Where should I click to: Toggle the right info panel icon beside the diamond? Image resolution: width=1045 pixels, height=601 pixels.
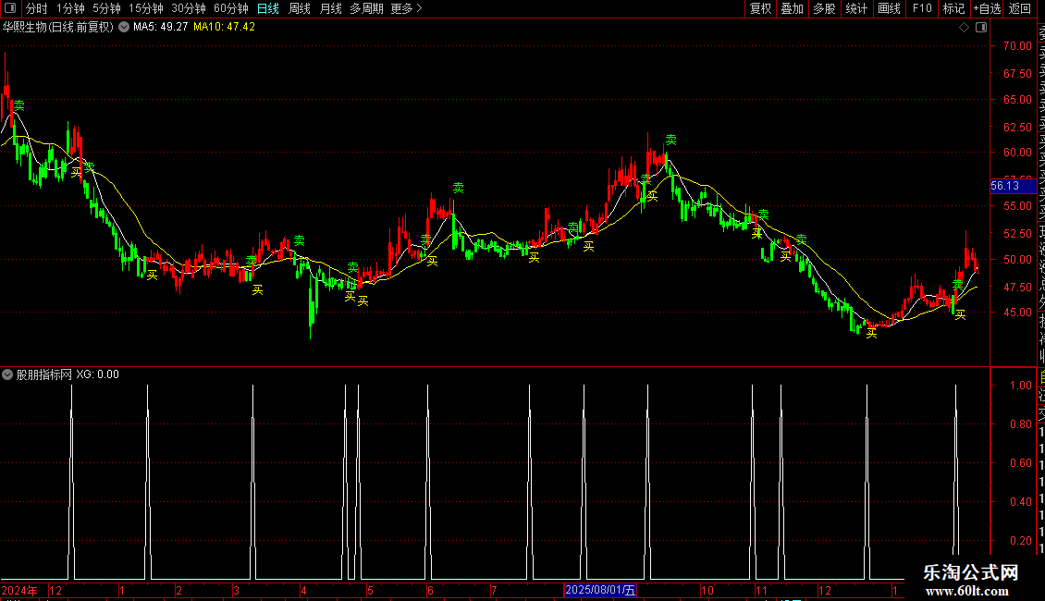pos(981,27)
